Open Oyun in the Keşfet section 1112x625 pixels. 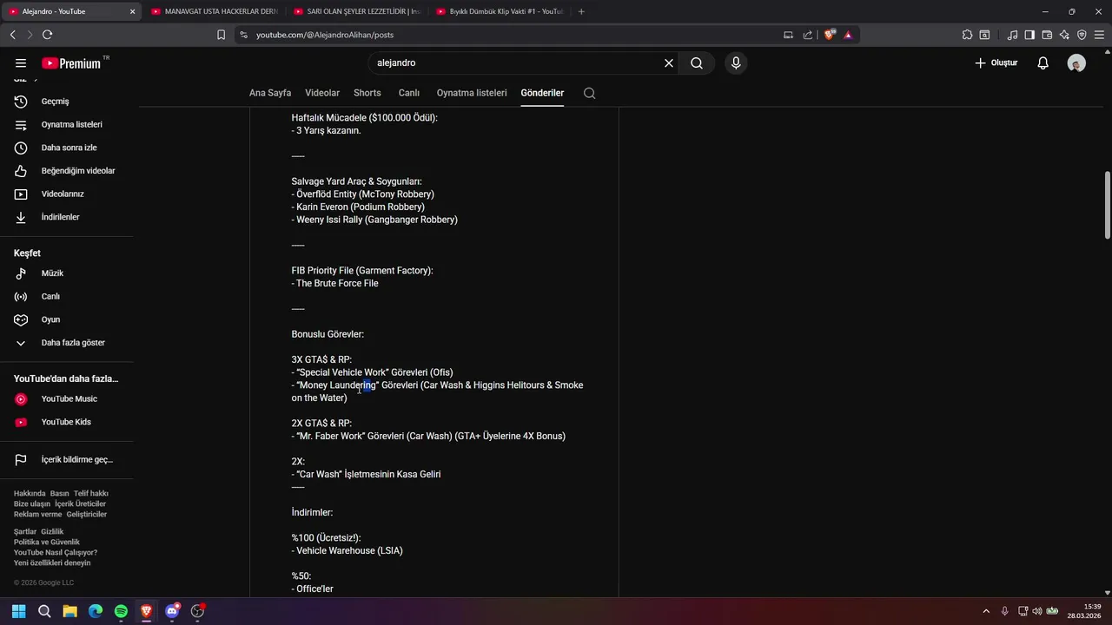click(67, 319)
